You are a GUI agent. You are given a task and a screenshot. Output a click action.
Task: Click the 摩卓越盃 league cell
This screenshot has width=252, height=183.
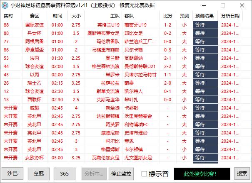tap(34, 50)
